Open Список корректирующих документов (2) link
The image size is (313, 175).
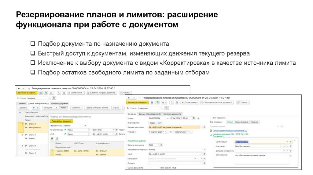230,130
